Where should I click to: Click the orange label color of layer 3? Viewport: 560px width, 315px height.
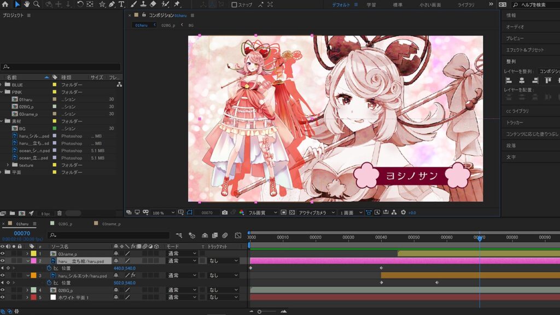click(x=33, y=276)
